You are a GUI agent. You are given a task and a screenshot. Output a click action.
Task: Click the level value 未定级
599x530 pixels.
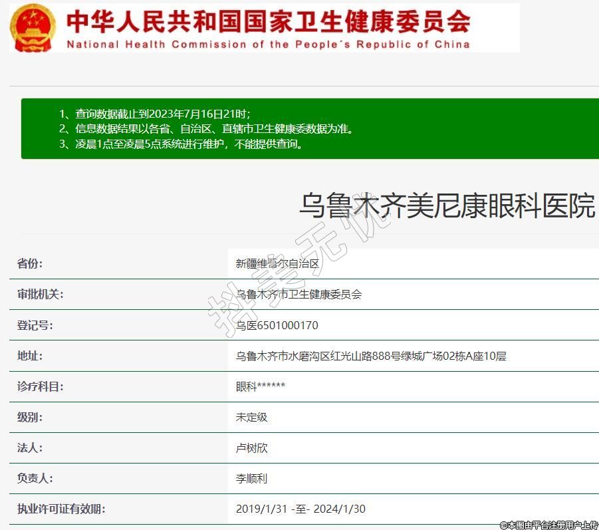(x=251, y=418)
